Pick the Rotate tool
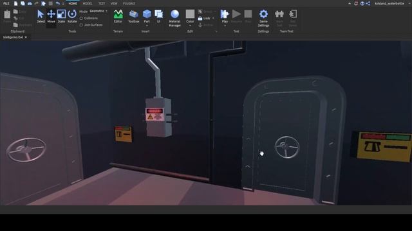This screenshot has width=412, height=231. [x=72, y=16]
